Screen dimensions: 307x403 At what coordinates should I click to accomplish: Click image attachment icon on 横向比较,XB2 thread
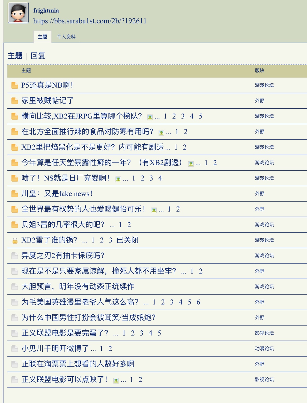[x=150, y=117]
